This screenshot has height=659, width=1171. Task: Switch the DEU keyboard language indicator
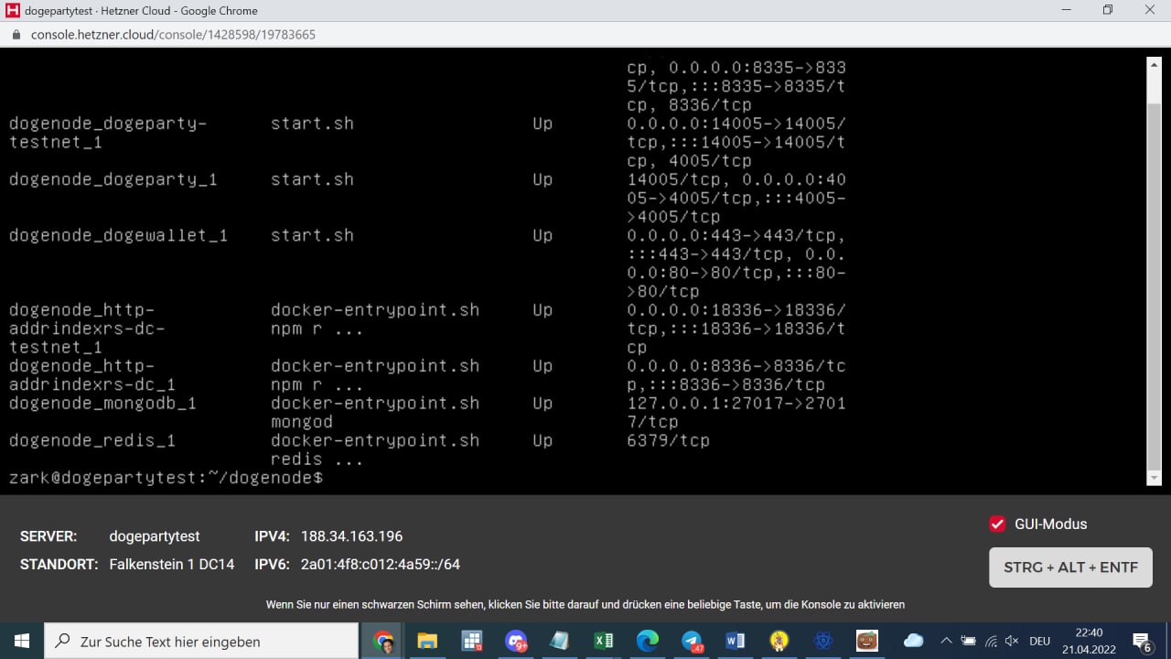tap(1040, 642)
